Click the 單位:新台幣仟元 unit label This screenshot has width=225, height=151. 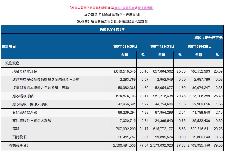coord(208,38)
